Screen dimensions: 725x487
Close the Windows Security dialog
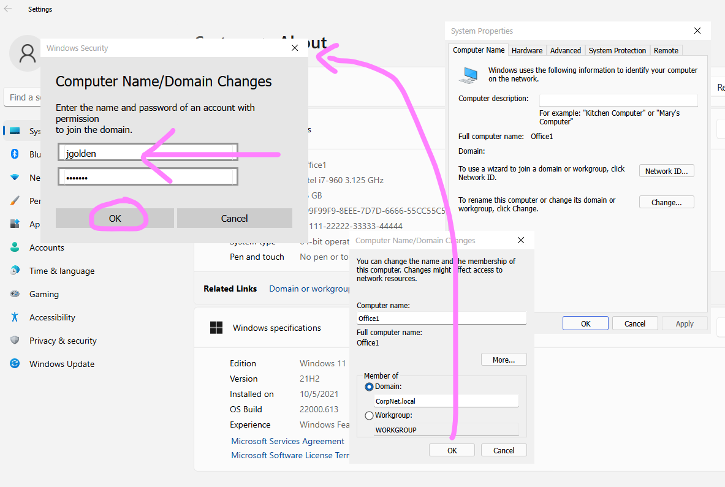[295, 48]
